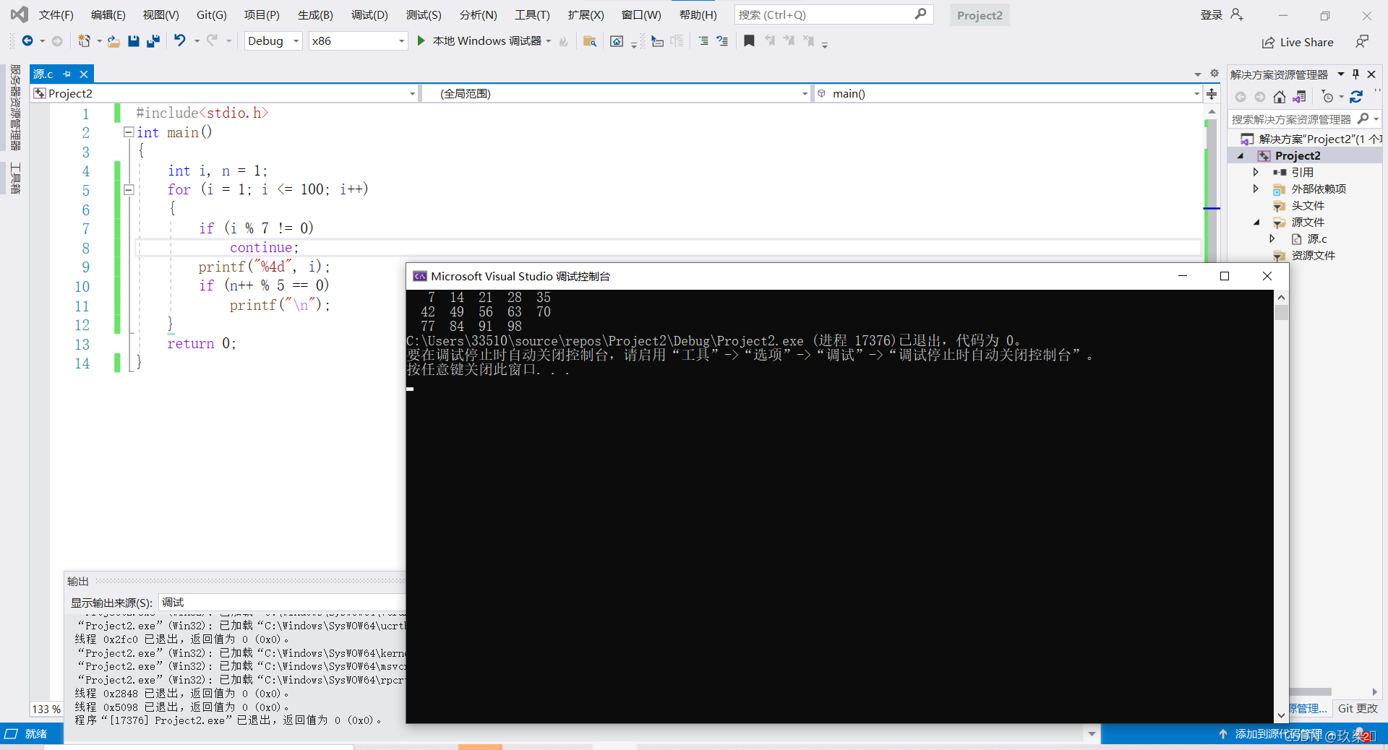Click the New Project toolbar icon
The height and width of the screenshot is (750, 1388).
click(84, 41)
